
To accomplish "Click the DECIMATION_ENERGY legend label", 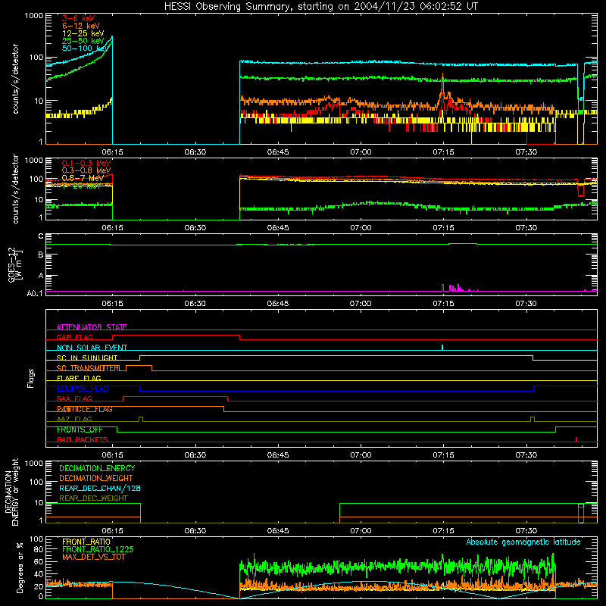I will pyautogui.click(x=97, y=468).
